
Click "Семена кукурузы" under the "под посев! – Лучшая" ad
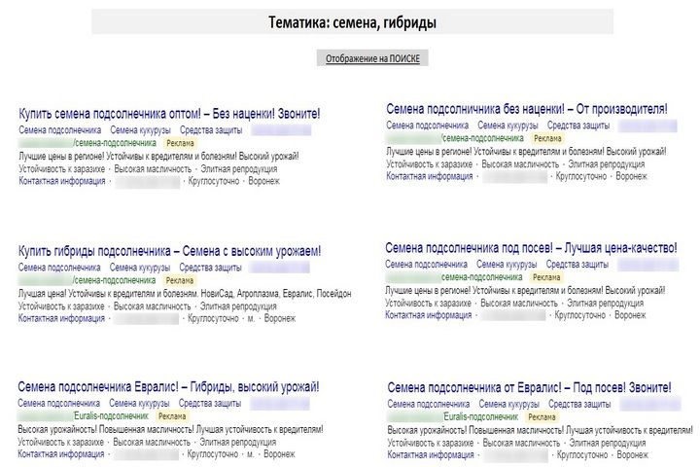point(507,264)
